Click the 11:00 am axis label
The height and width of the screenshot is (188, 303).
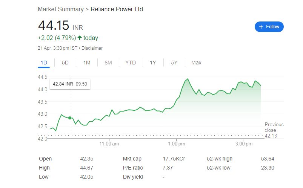pyautogui.click(x=109, y=144)
